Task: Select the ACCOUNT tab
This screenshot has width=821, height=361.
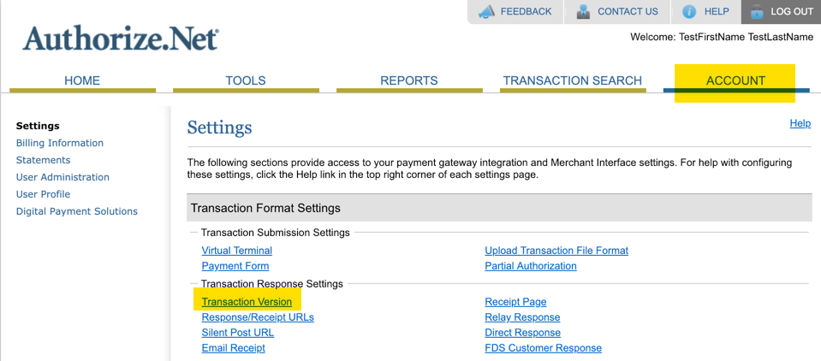Action: (x=735, y=80)
